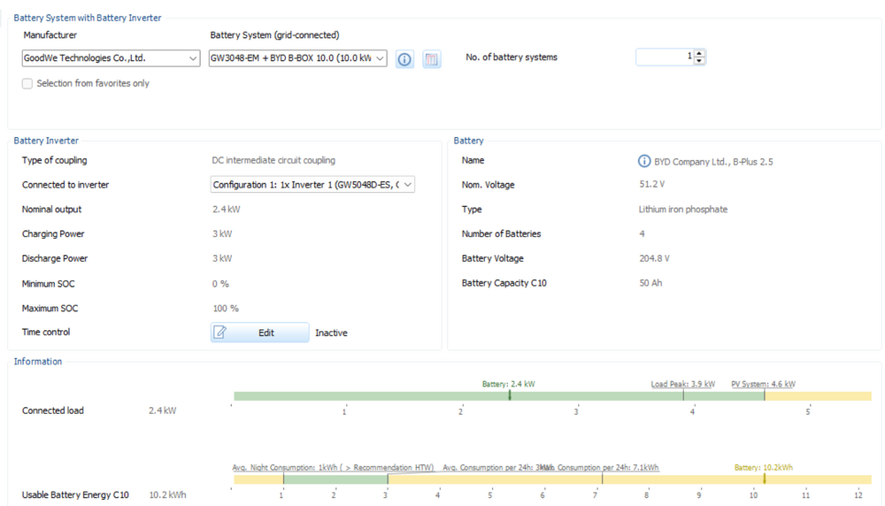
Task: Open the battery database catalog icon
Action: coord(431,59)
